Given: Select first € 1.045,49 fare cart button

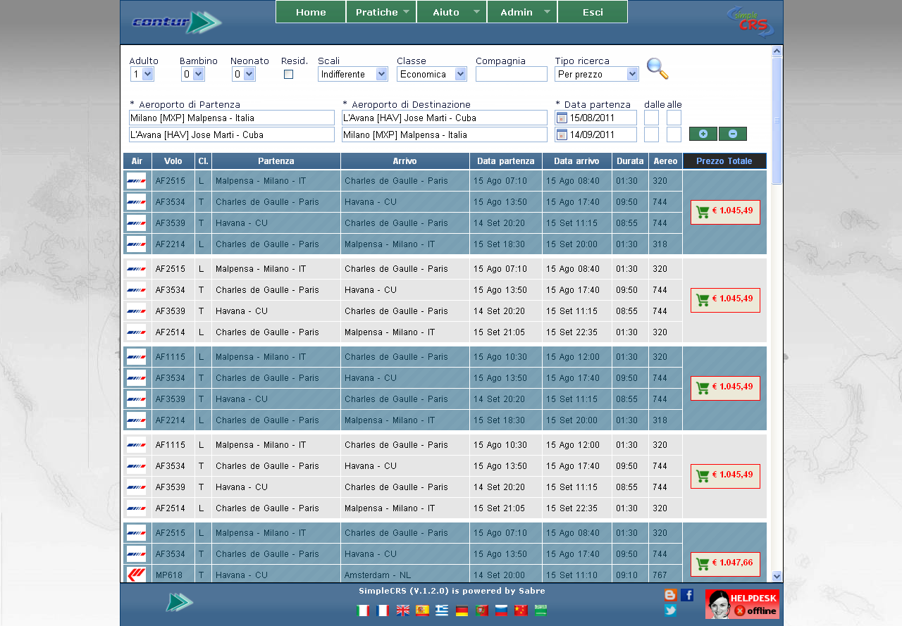Looking at the screenshot, I should (x=725, y=212).
